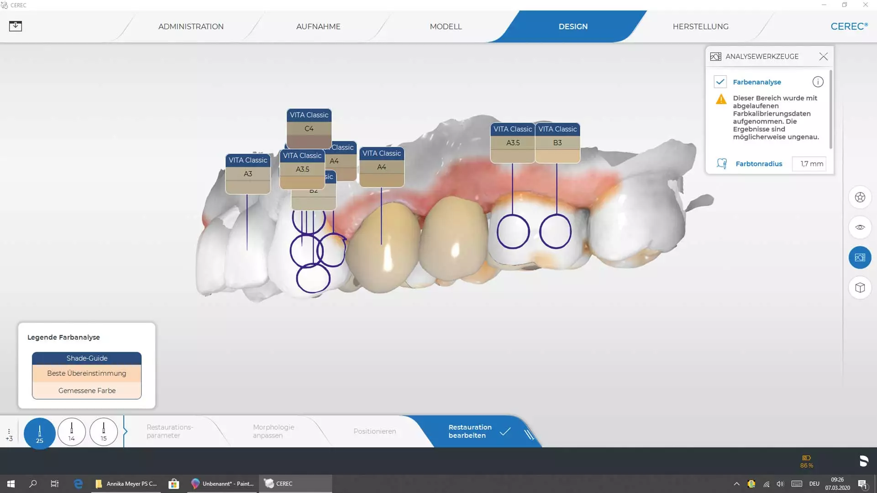This screenshot has width=877, height=493.
Task: Select tooth 14 restoration circle
Action: (72, 432)
